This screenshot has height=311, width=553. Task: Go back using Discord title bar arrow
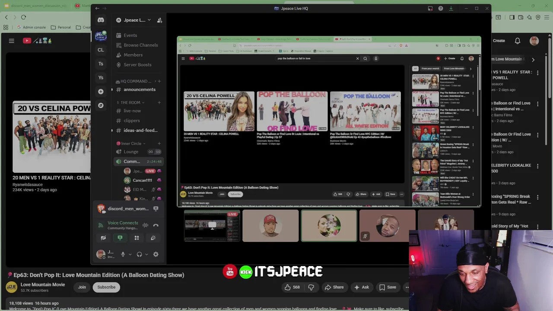click(x=97, y=8)
